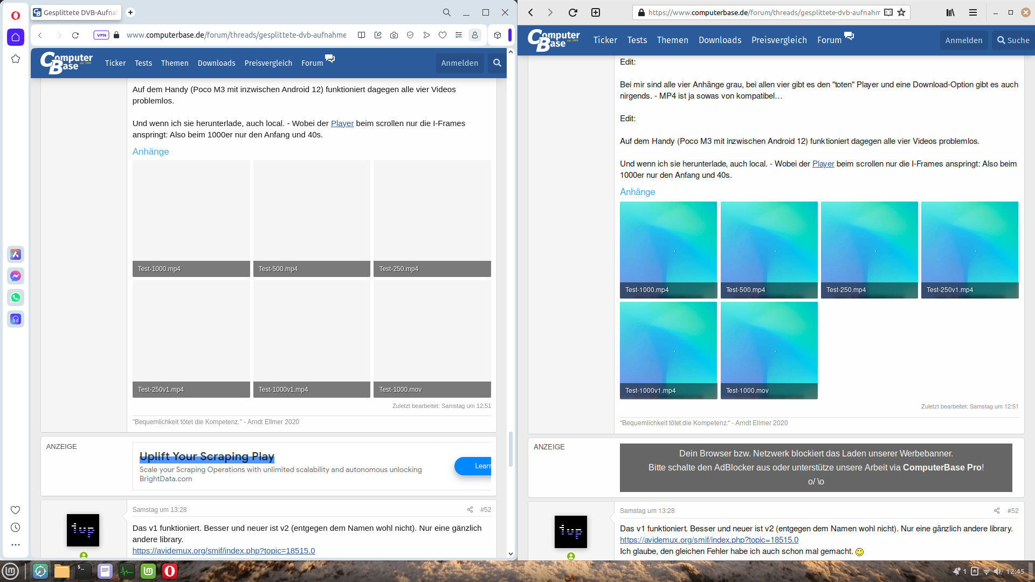Viewport: 1035px width, 582px height.
Task: Click Opera page vertical scrollbar thumb
Action: [510, 448]
